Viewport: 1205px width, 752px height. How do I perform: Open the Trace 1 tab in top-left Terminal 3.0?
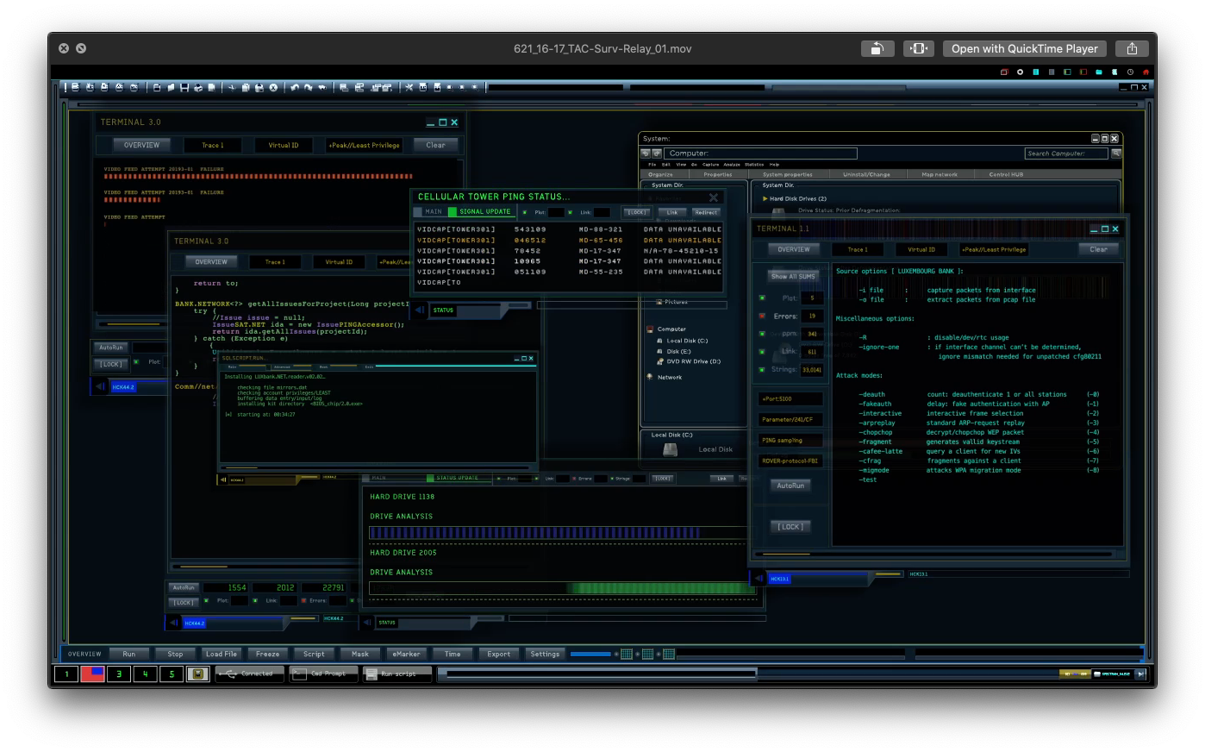213,145
